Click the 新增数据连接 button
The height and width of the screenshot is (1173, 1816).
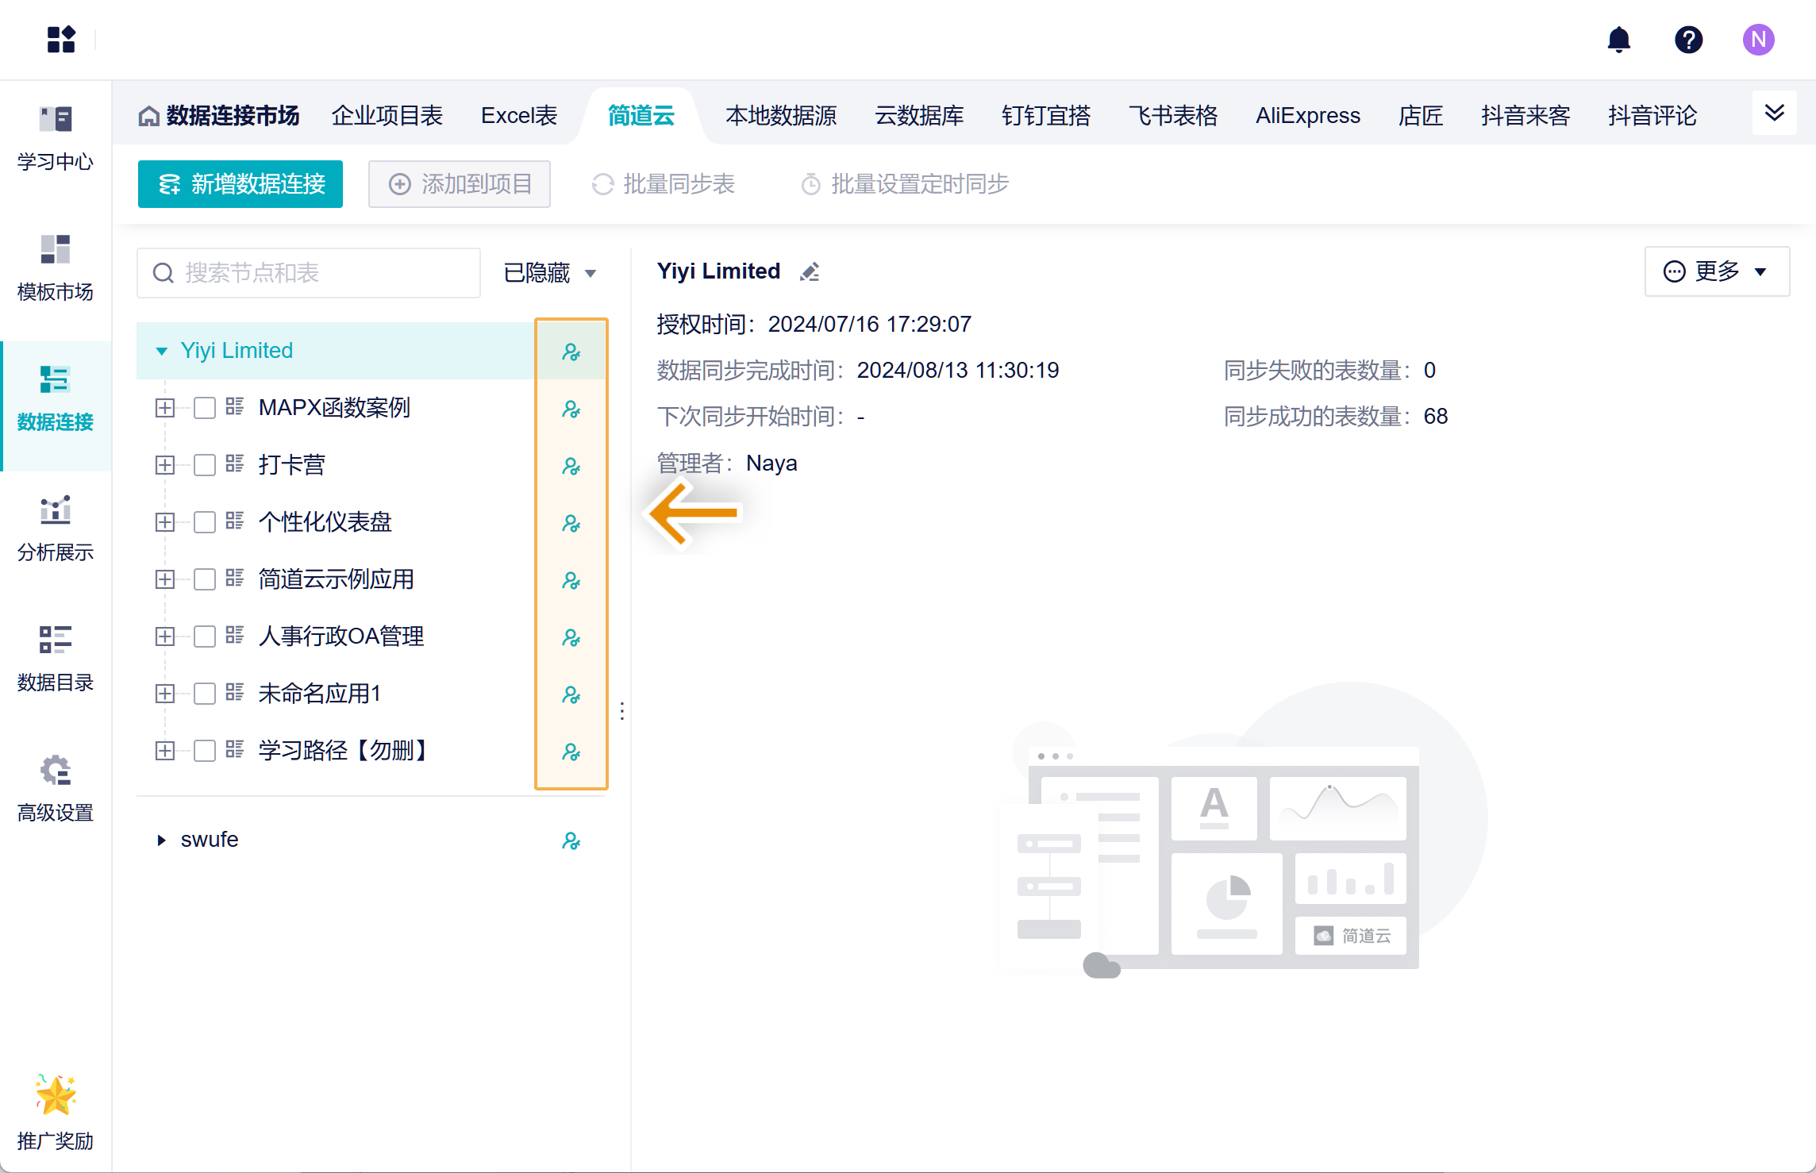point(240,184)
